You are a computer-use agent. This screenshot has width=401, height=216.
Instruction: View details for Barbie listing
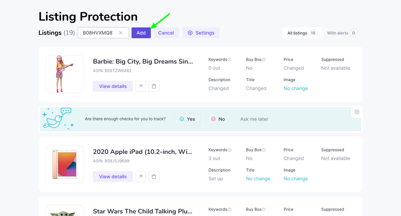[x=113, y=86]
